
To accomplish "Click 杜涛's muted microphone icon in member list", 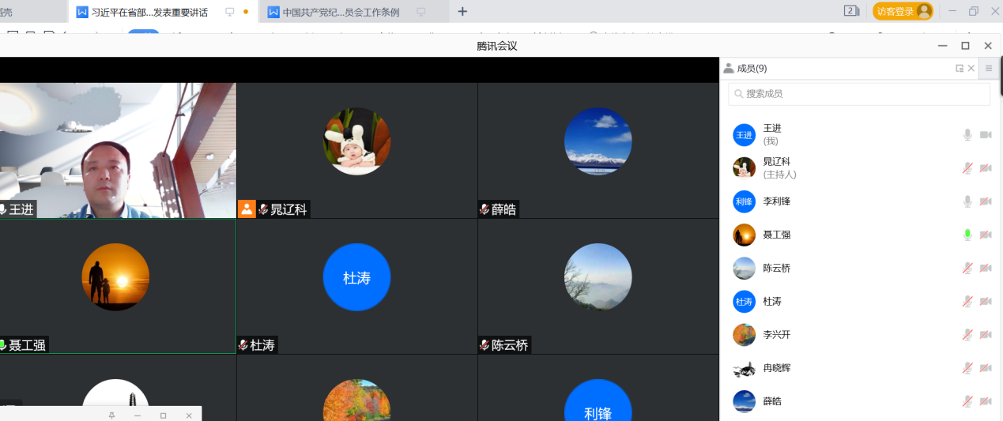I will (967, 301).
